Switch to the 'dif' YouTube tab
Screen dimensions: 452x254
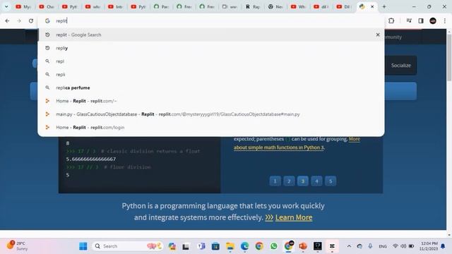coord(321,6)
